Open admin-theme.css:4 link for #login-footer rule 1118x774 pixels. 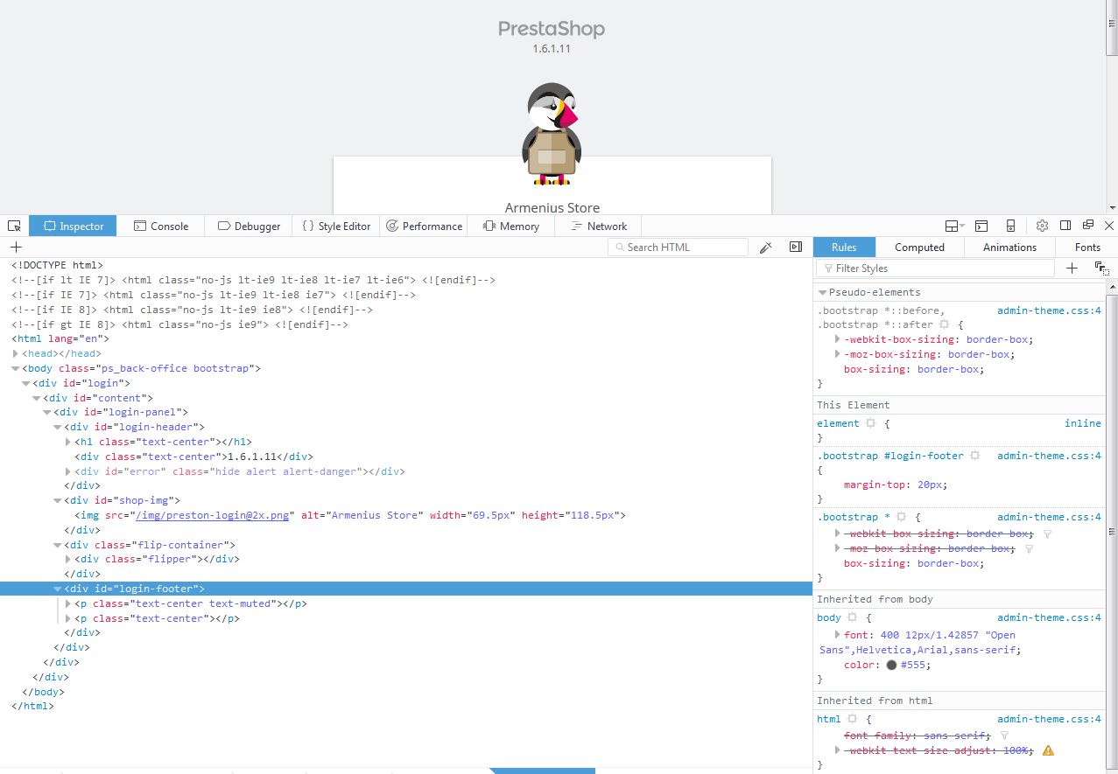point(1049,456)
